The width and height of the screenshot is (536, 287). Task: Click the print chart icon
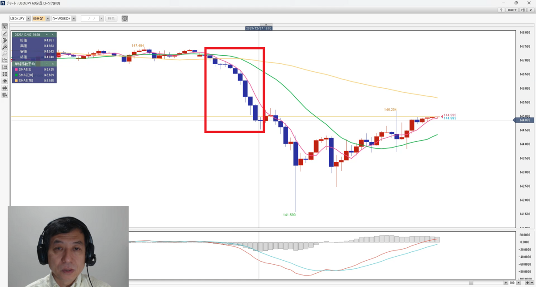pos(5,88)
